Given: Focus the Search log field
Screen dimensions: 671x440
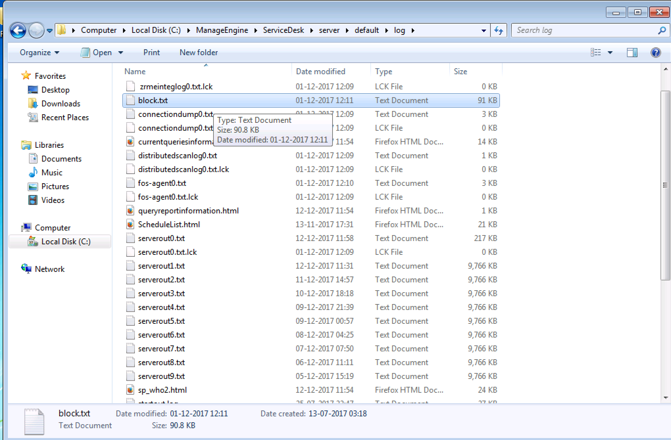Looking at the screenshot, I should point(590,31).
